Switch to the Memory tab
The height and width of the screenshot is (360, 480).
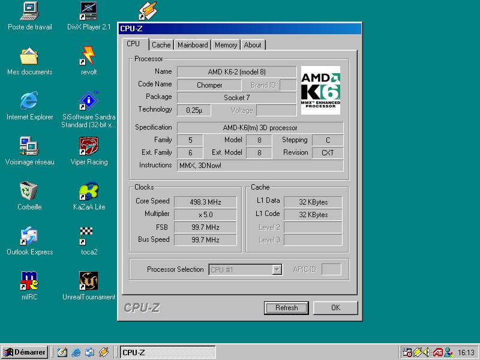coord(226,45)
